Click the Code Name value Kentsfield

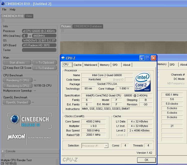point(95,79)
